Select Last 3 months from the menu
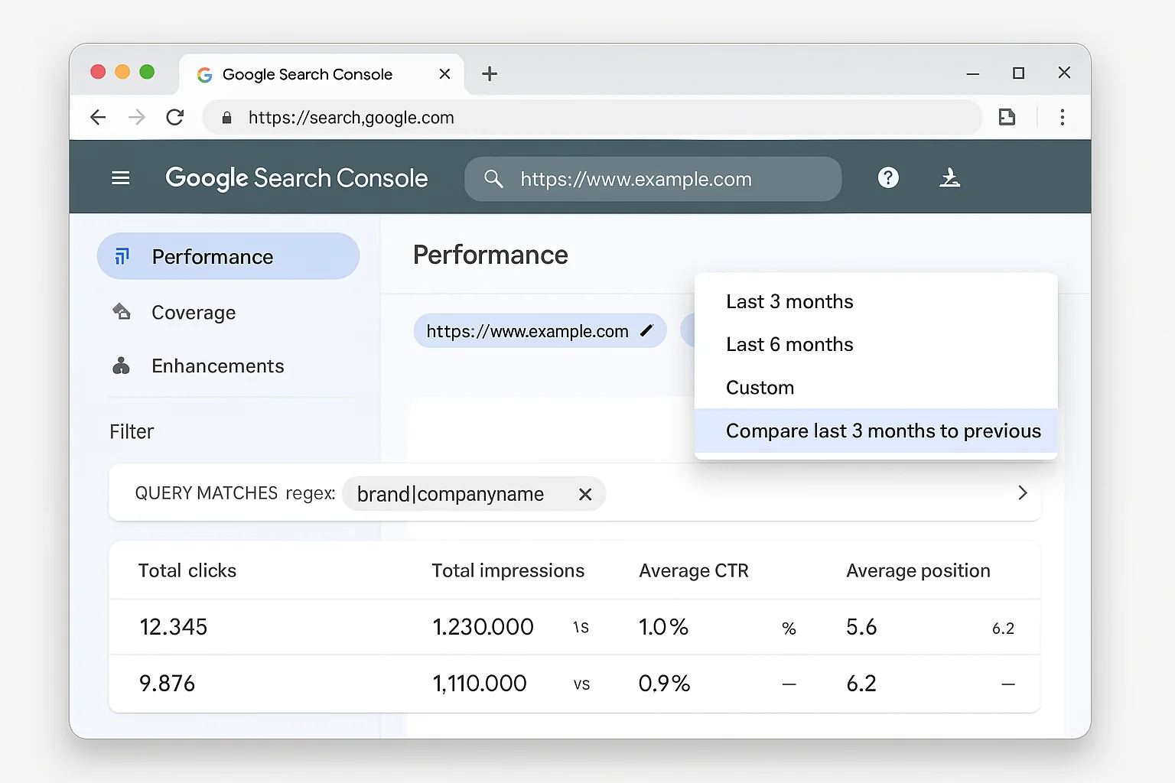 (789, 301)
